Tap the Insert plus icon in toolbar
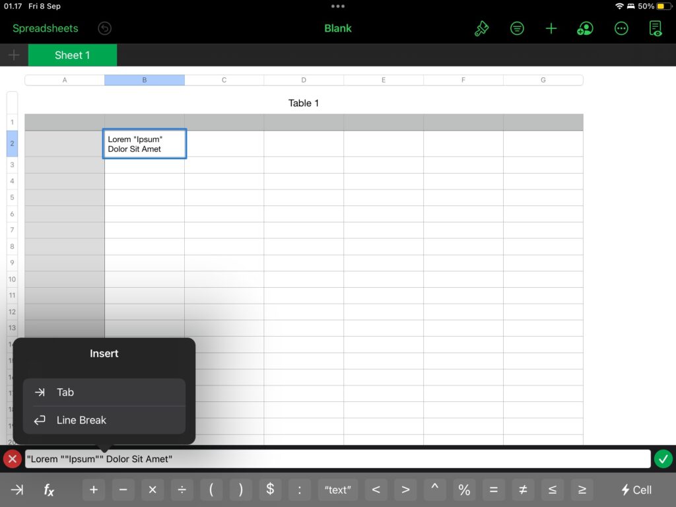Viewport: 676px width, 507px height. click(551, 28)
